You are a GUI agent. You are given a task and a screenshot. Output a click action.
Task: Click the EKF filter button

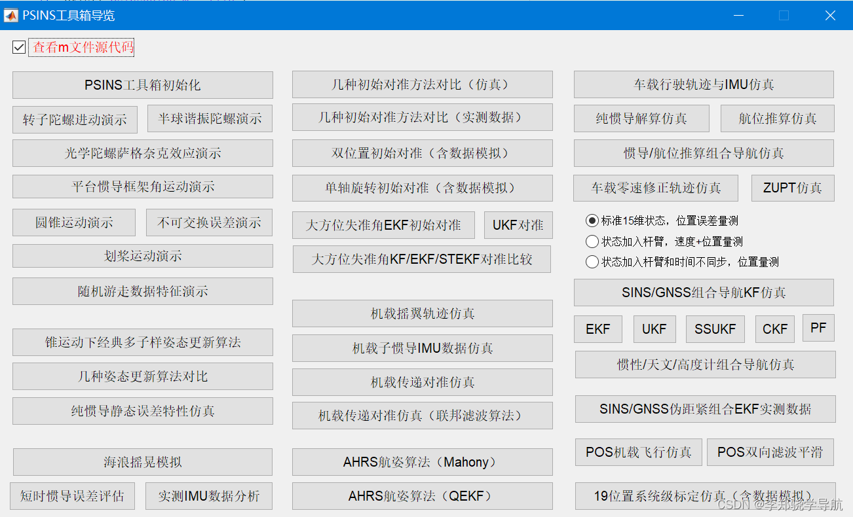pos(597,329)
